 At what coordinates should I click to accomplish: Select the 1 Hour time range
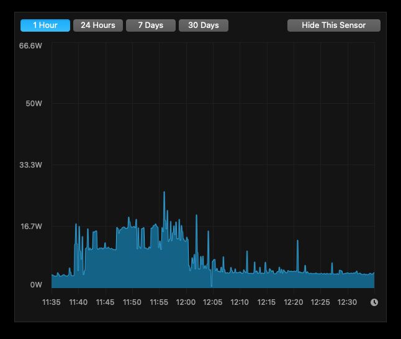(45, 25)
